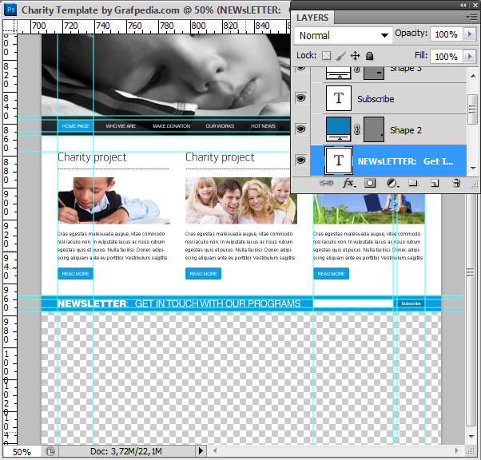The width and height of the screenshot is (481, 460).
Task: Select the LAYERS panel tab
Action: click(312, 18)
